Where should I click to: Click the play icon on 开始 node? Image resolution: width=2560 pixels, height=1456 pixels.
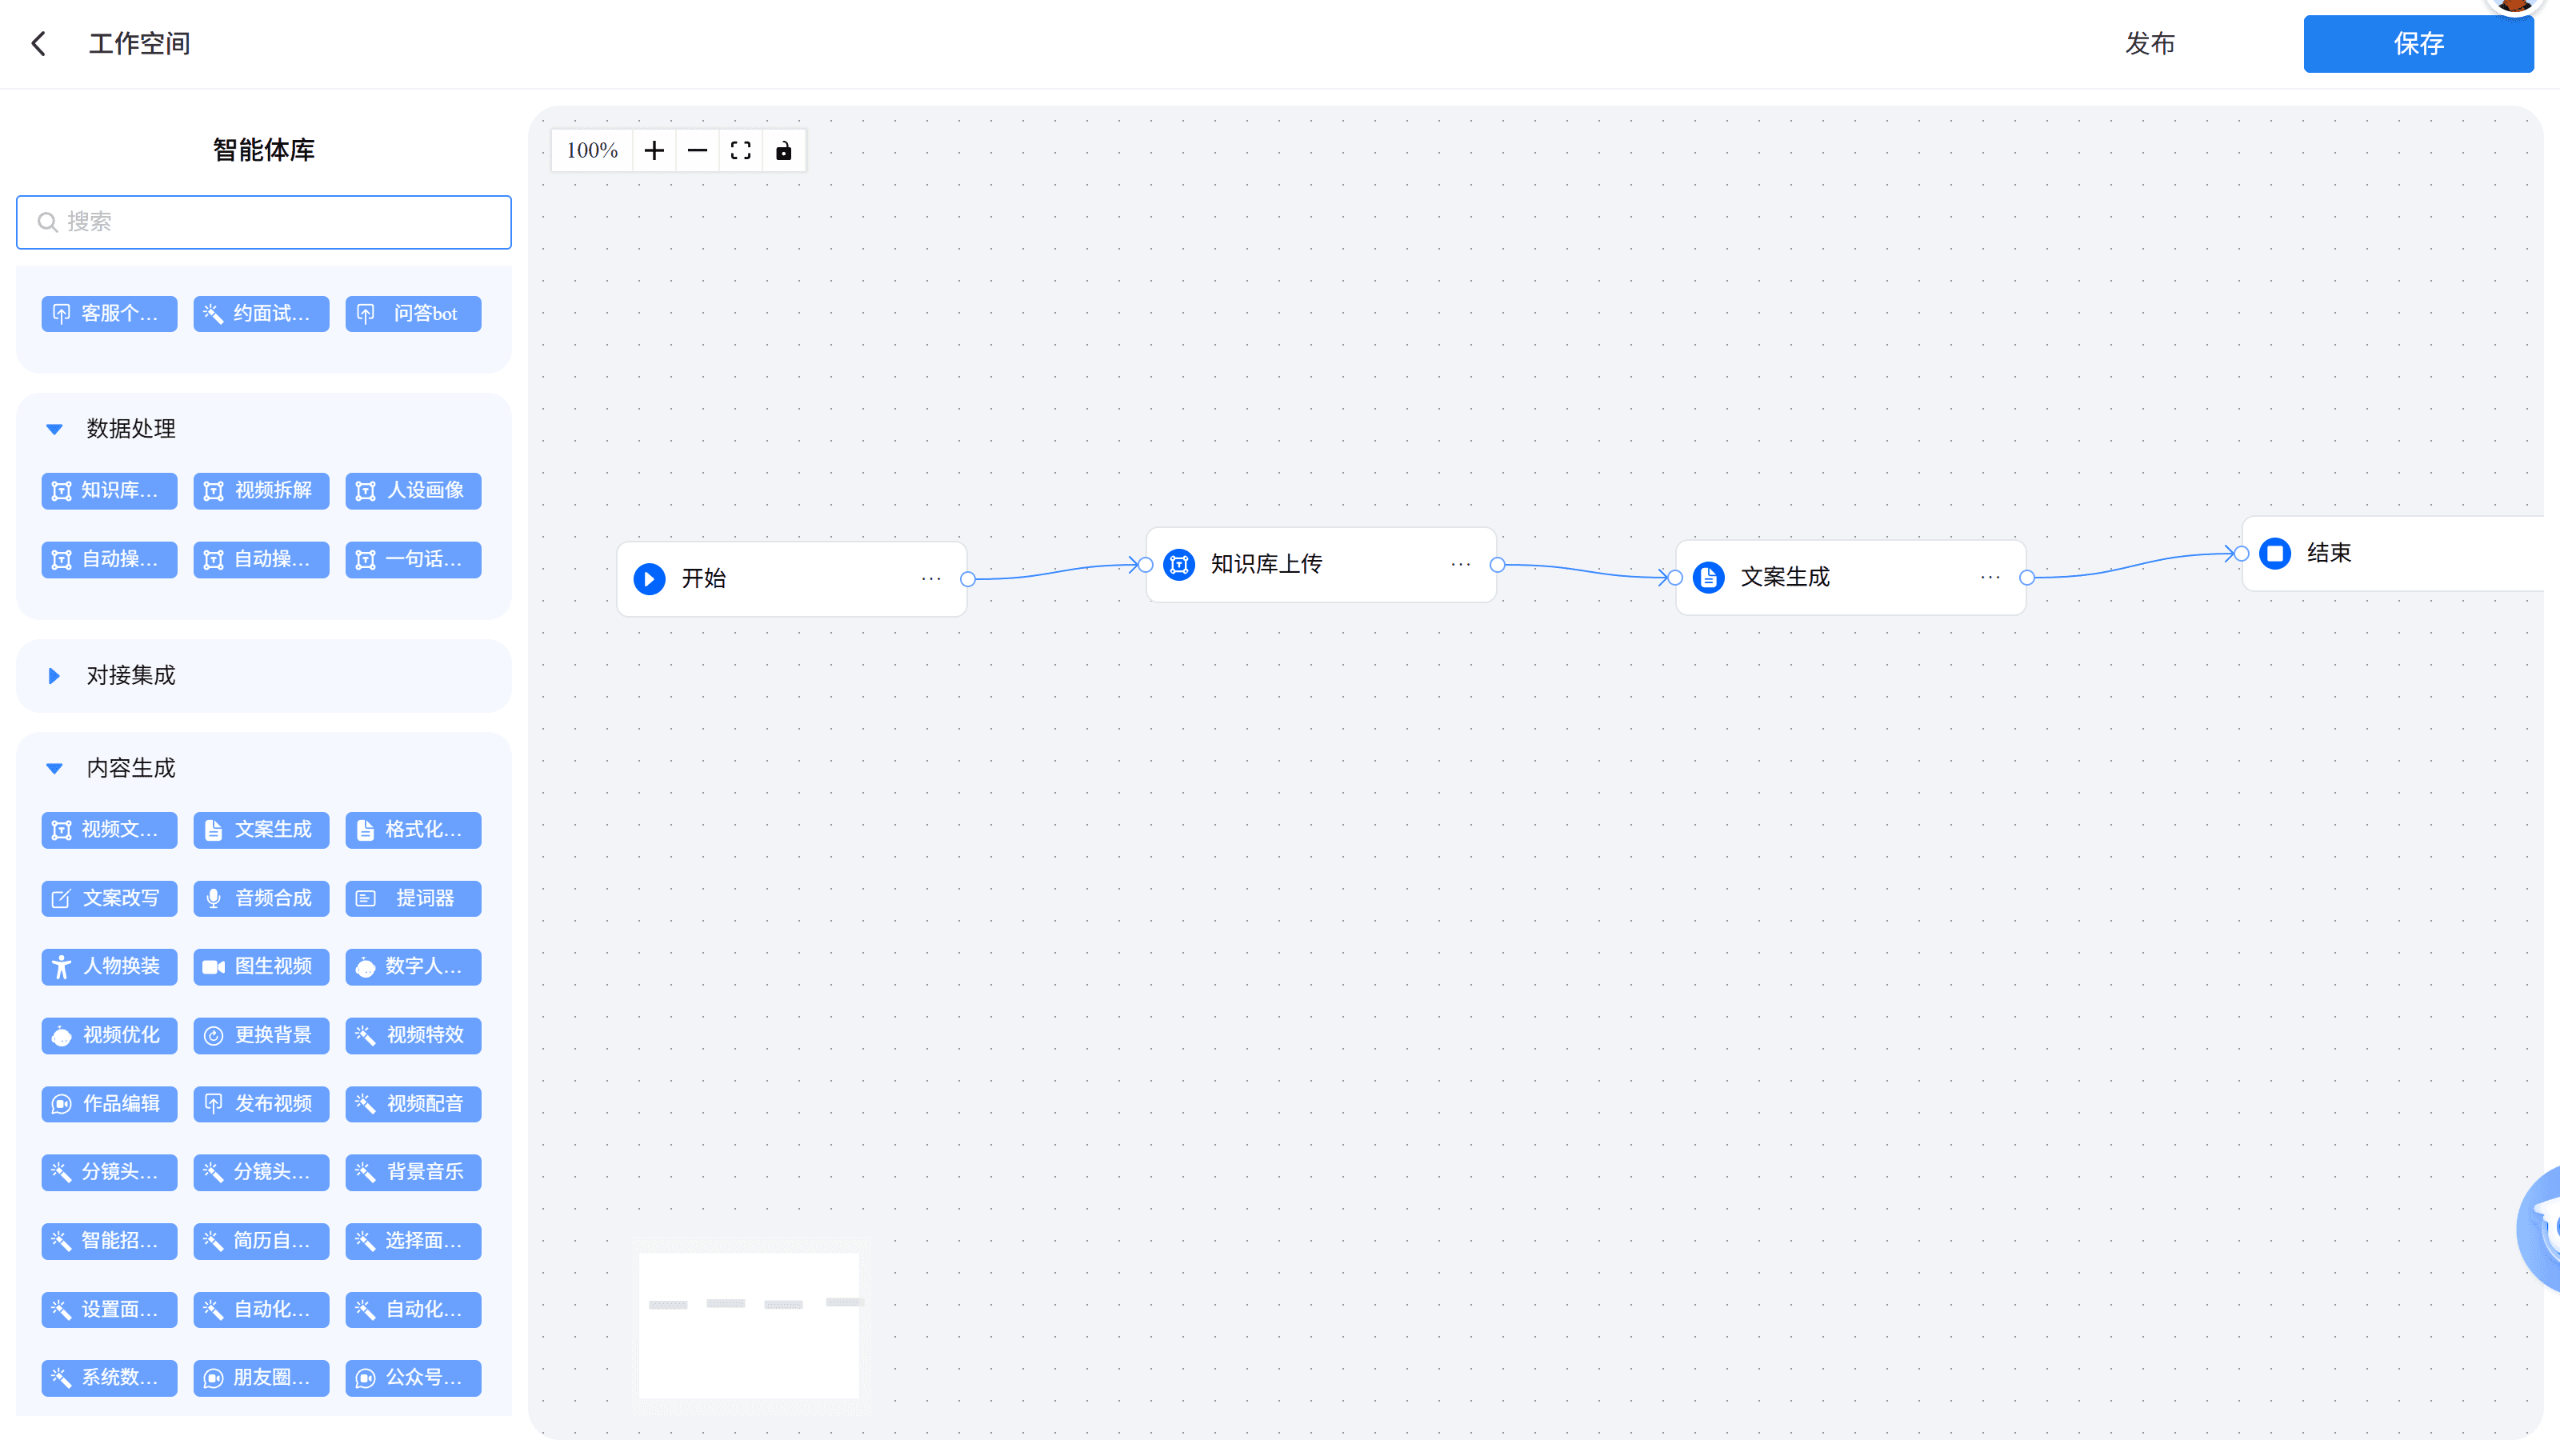(x=649, y=579)
